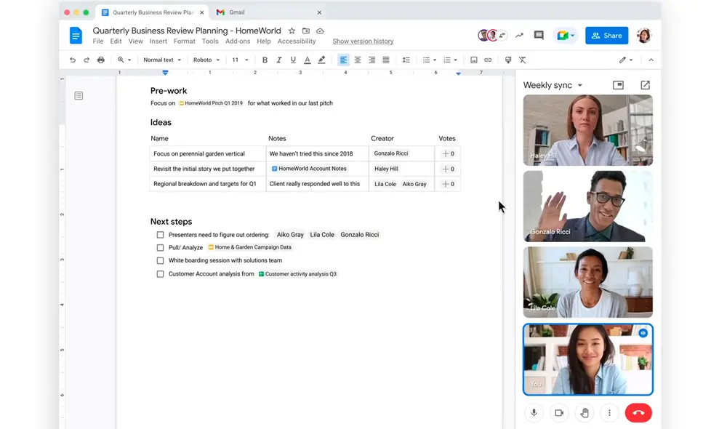Click the Show version history link

coord(363,41)
